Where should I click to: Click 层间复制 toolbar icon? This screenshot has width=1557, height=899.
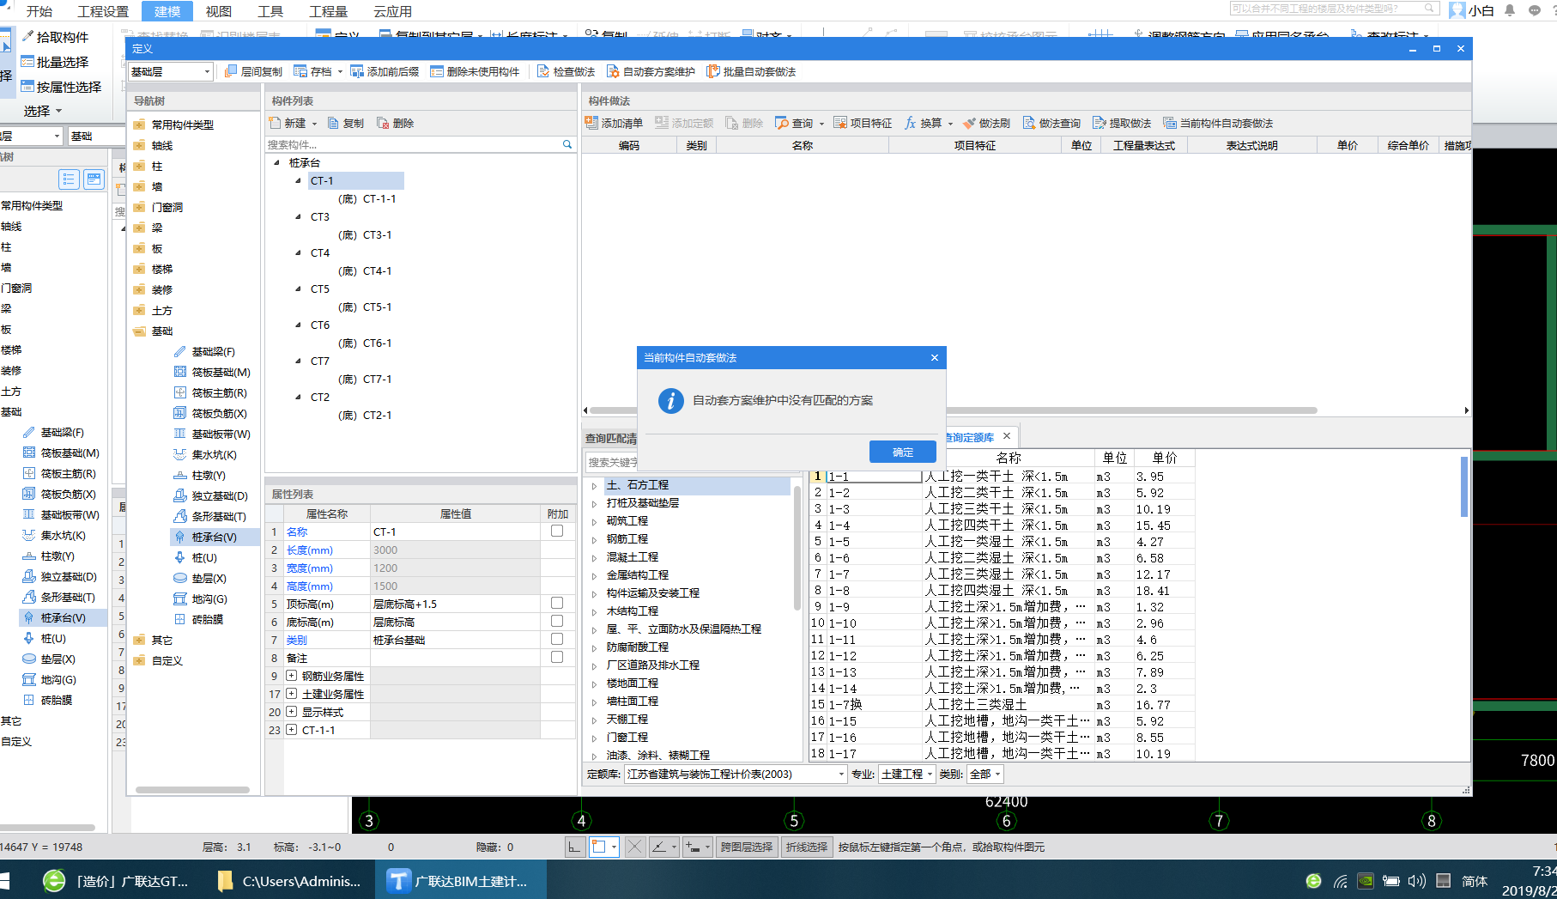(x=231, y=71)
